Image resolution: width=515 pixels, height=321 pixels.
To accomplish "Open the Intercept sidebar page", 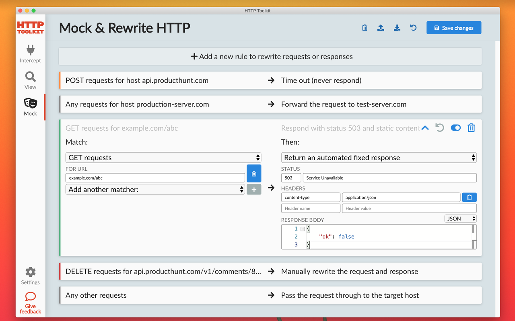I will [30, 53].
